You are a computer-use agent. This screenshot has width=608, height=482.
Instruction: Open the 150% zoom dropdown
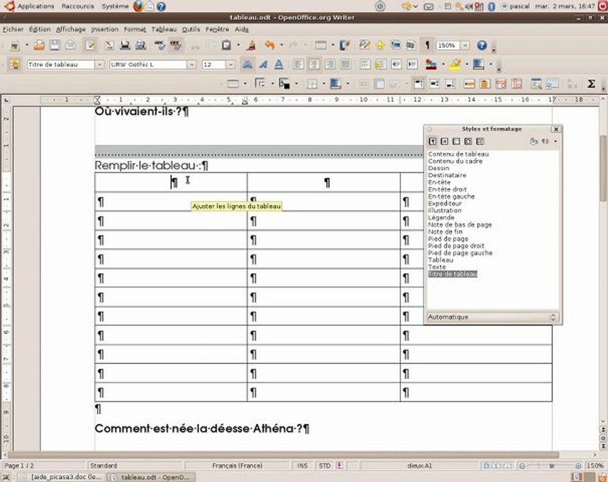click(x=465, y=46)
